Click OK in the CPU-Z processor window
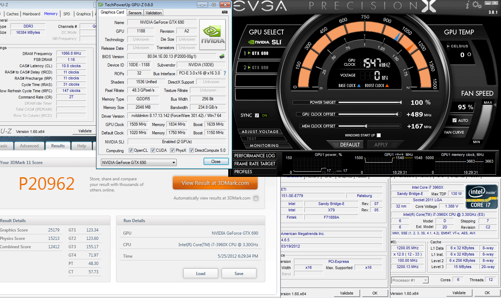 487,293
